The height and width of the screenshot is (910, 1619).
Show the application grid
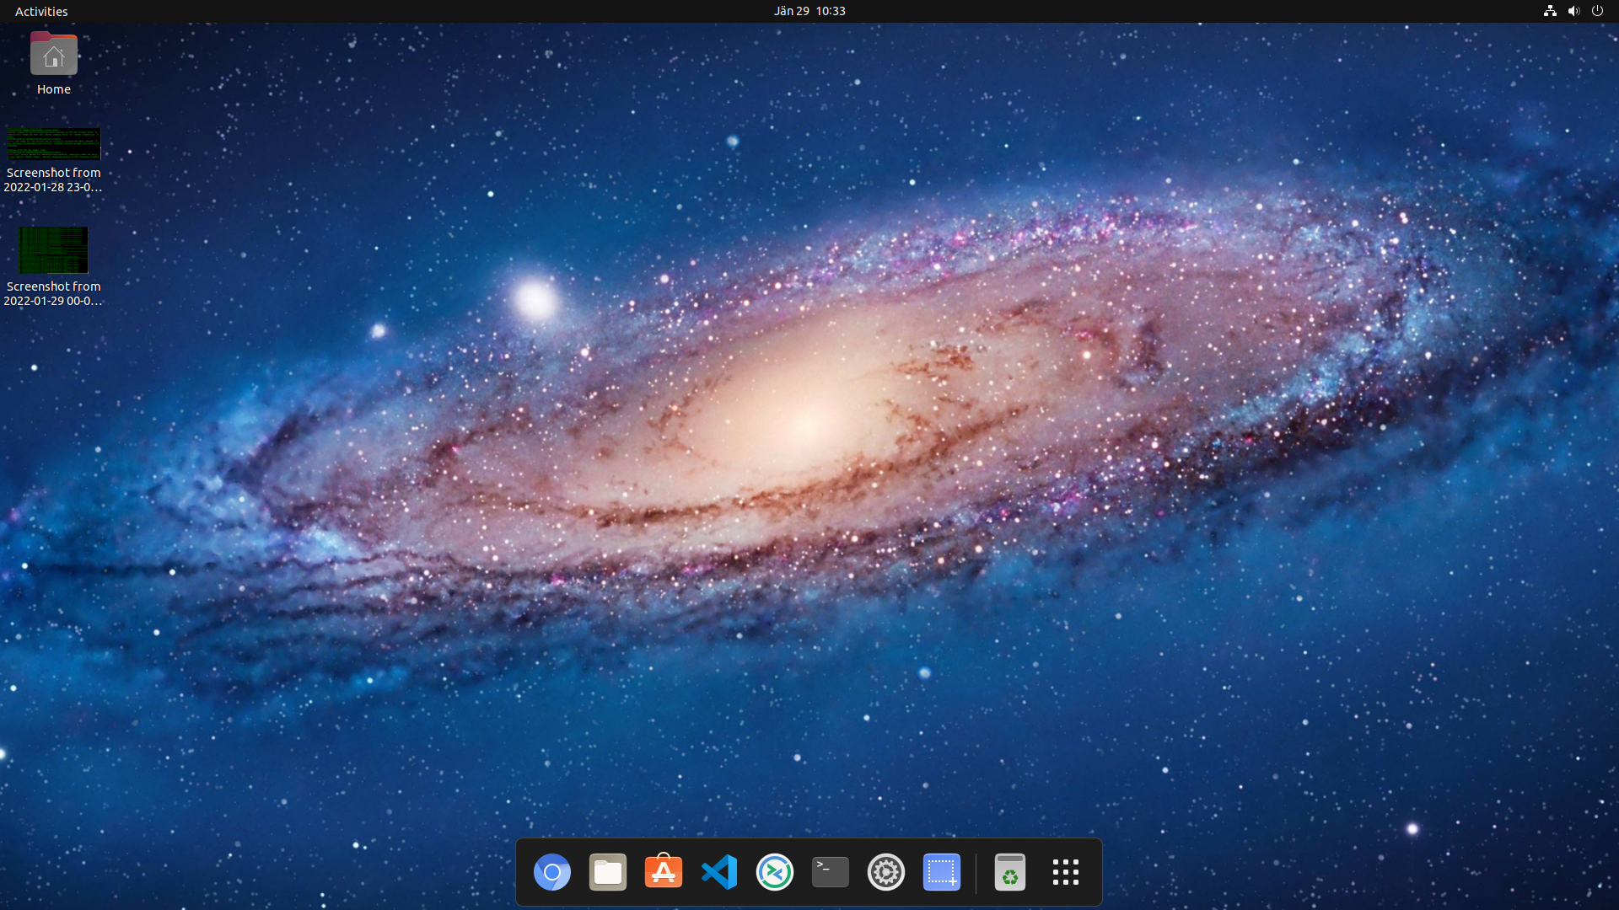1065,872
